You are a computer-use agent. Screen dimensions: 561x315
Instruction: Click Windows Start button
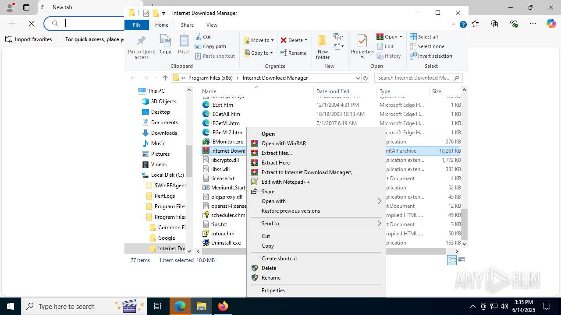click(x=11, y=306)
